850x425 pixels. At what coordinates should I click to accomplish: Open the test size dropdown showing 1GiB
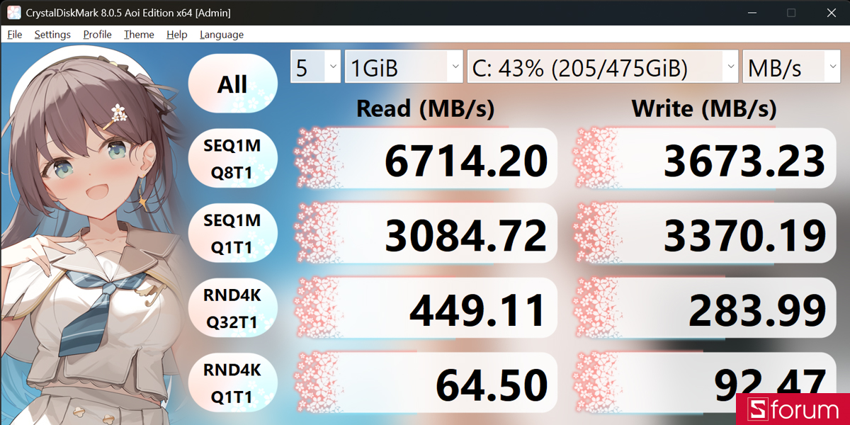tap(404, 67)
